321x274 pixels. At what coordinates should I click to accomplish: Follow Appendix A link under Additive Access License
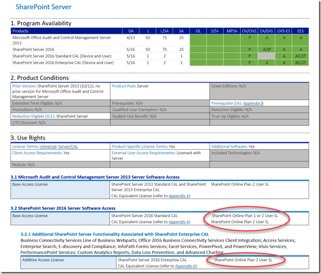tap(185, 266)
